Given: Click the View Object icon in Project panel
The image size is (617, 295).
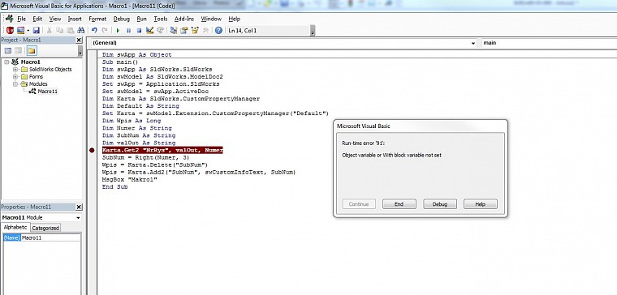Looking at the screenshot, I should coord(18,50).
